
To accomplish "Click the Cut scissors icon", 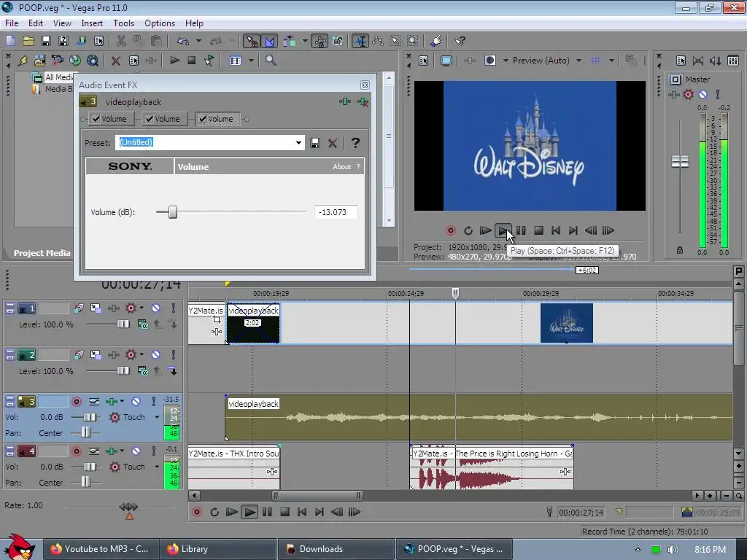I will (121, 42).
